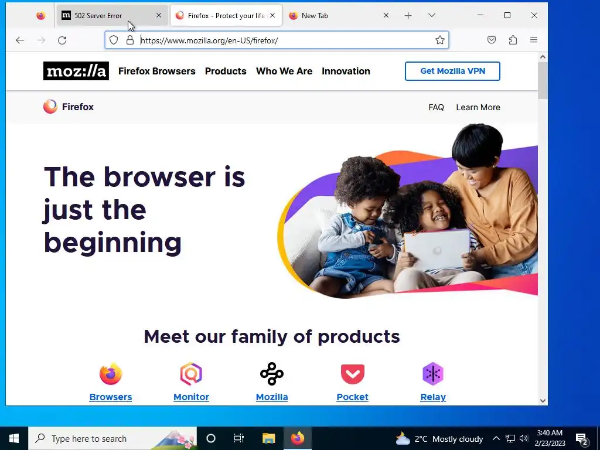Screen dimensions: 600x450
Task: Click the Mozilla product icon
Action: coord(272,374)
